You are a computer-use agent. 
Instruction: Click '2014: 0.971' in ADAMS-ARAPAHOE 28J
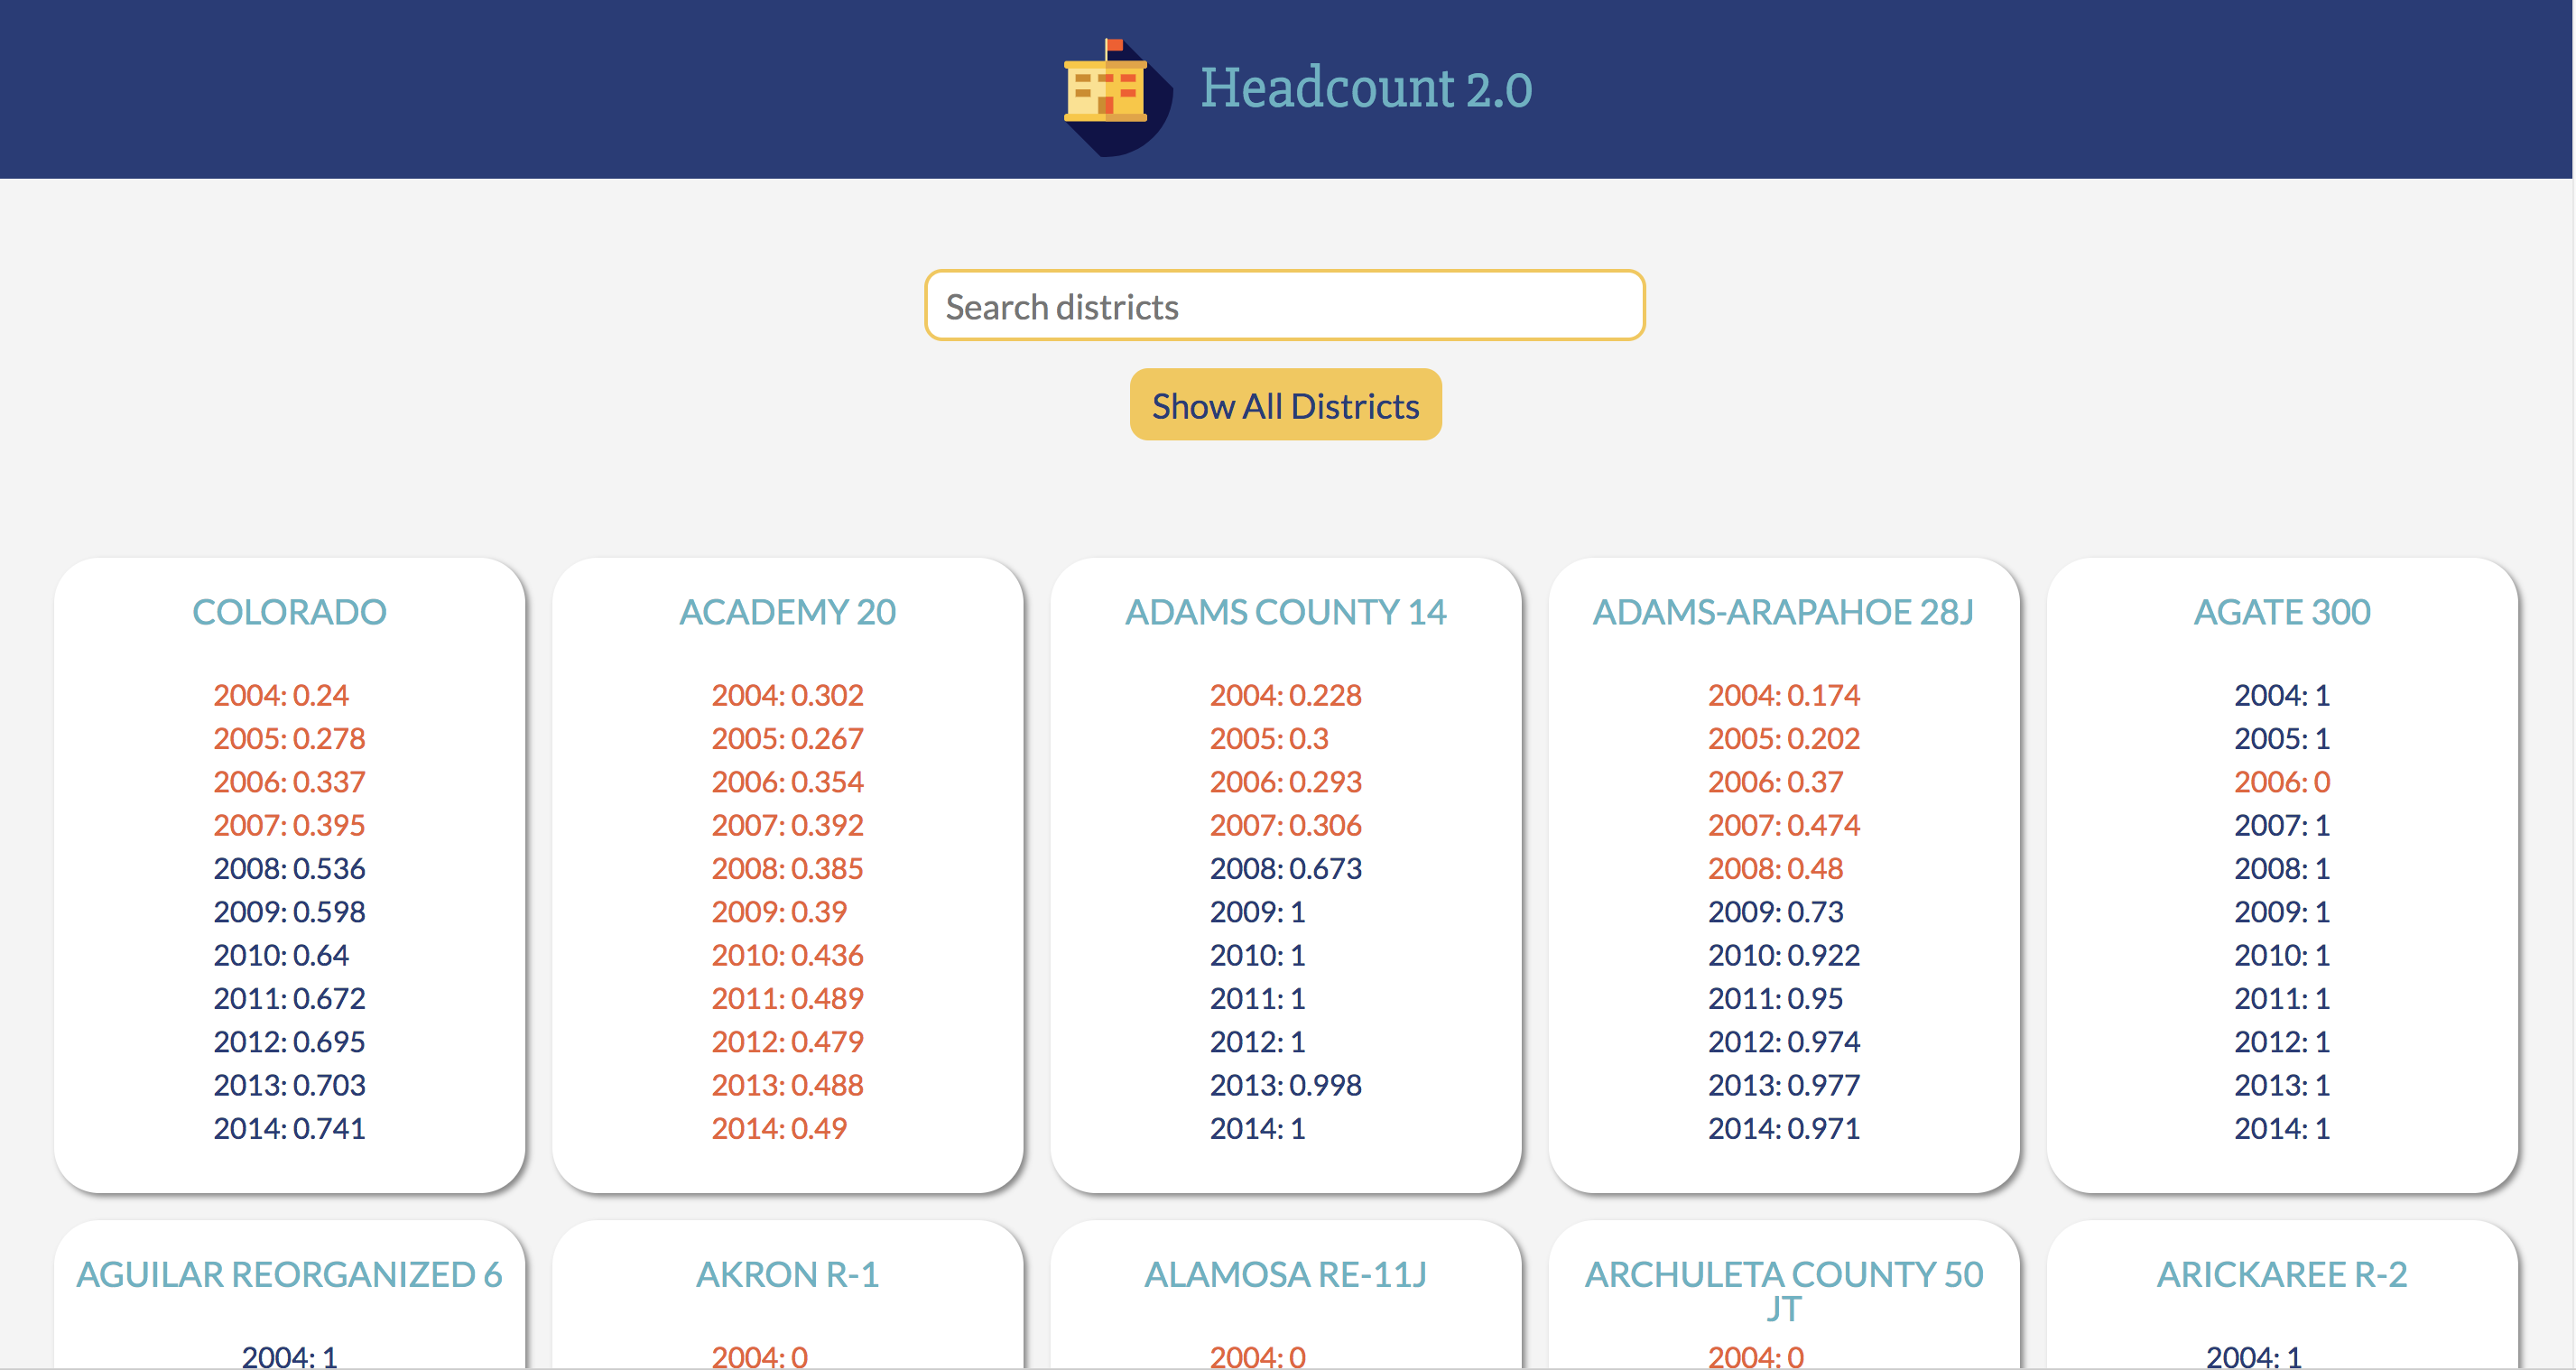1784,1129
